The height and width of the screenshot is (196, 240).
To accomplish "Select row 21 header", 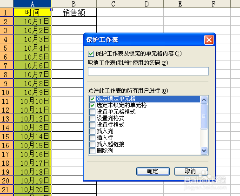I will coord(7,189).
